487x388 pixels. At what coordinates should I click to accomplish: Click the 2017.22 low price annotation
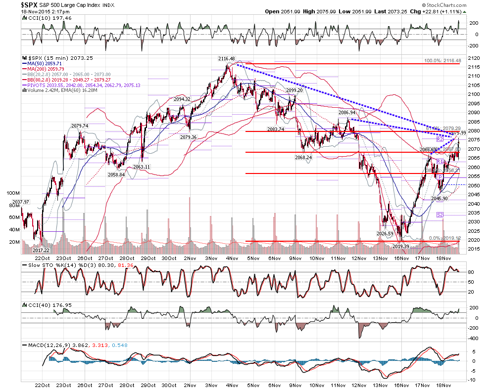tap(41, 250)
